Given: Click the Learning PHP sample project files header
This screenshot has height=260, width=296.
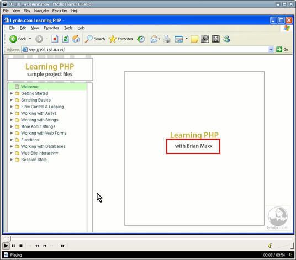Looking at the screenshot, I should tap(50, 70).
